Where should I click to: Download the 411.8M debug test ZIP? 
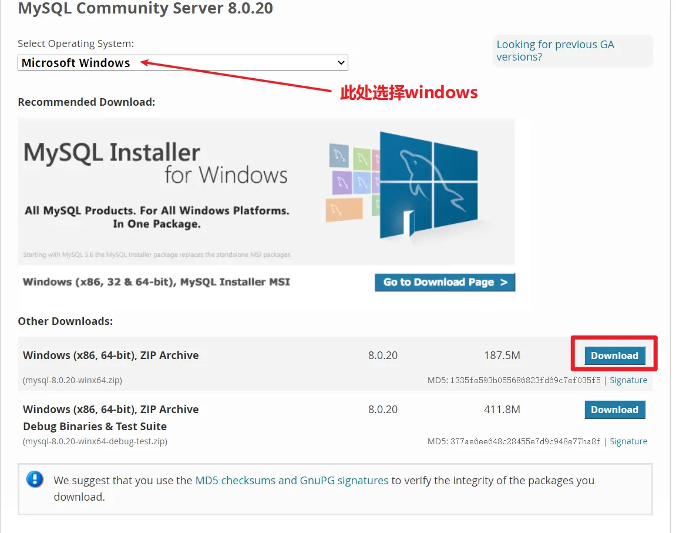[615, 410]
